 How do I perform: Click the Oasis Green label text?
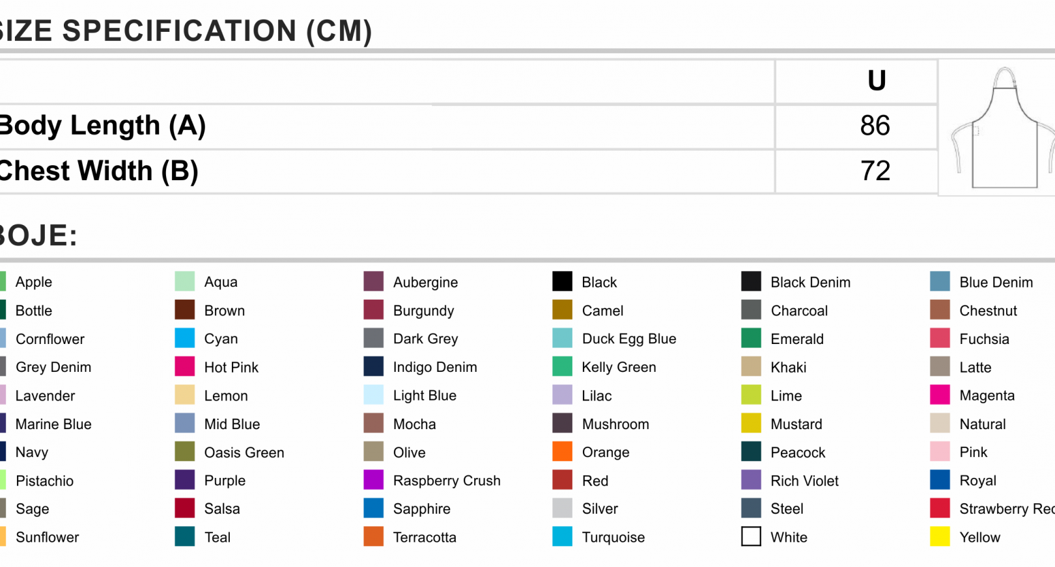244,453
